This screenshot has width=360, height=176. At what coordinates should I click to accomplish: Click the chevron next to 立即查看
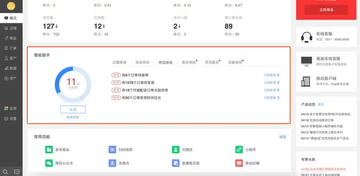278,98
